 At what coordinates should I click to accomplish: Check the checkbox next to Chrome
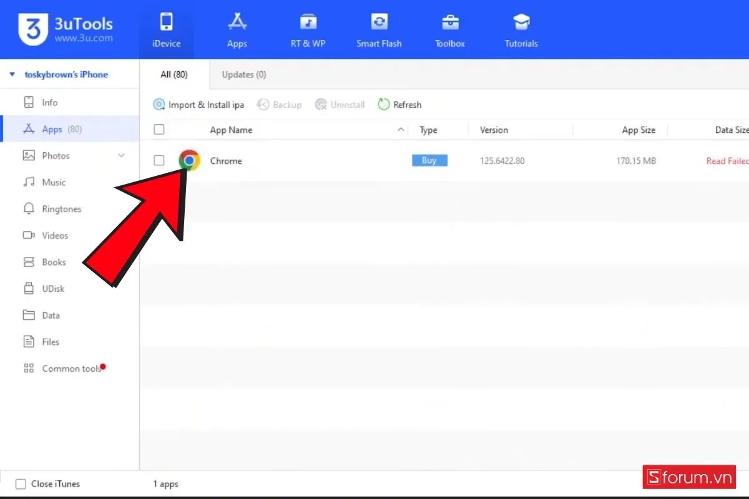pyautogui.click(x=159, y=160)
